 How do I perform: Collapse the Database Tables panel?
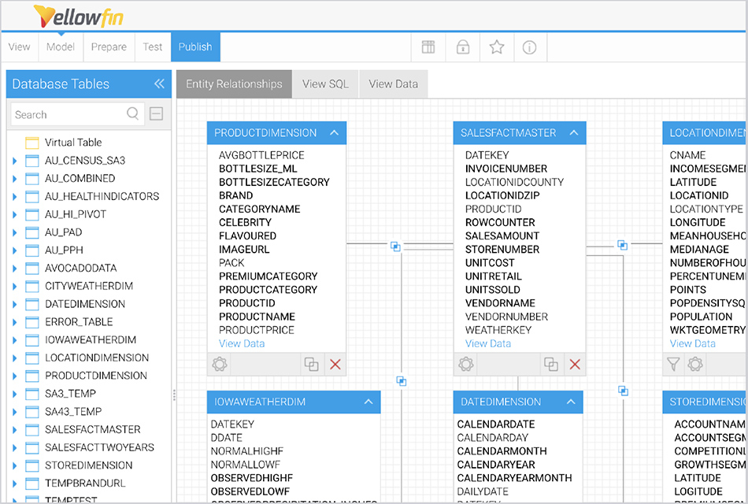[159, 83]
